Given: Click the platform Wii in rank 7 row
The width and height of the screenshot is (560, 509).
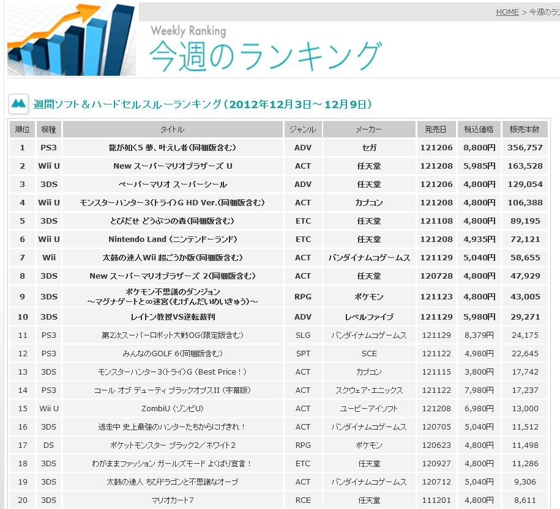Looking at the screenshot, I should [48, 257].
